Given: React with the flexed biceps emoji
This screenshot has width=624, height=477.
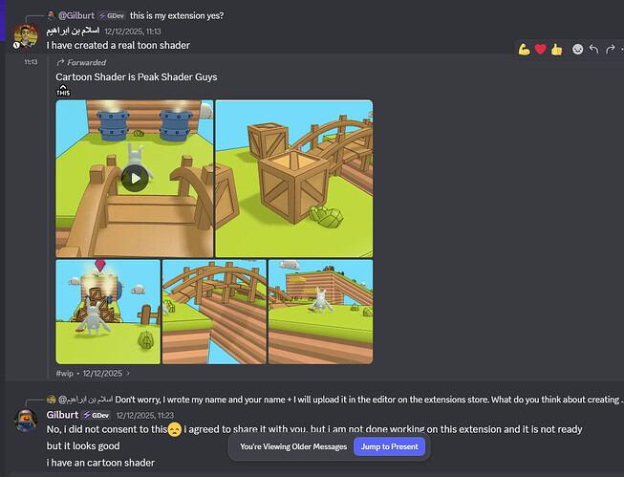Looking at the screenshot, I should pyautogui.click(x=524, y=50).
